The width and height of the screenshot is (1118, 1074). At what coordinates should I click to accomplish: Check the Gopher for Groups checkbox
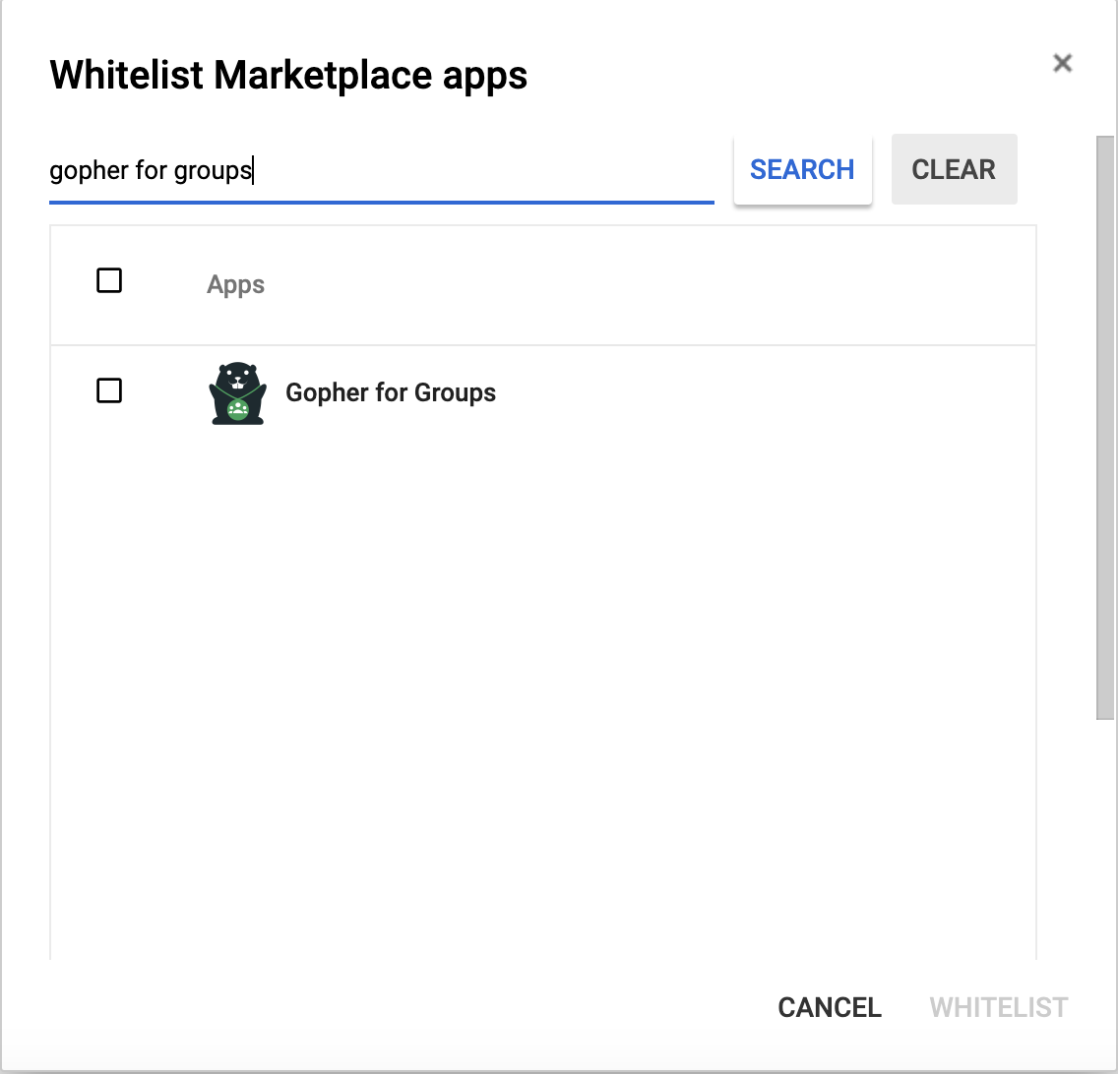(x=109, y=391)
